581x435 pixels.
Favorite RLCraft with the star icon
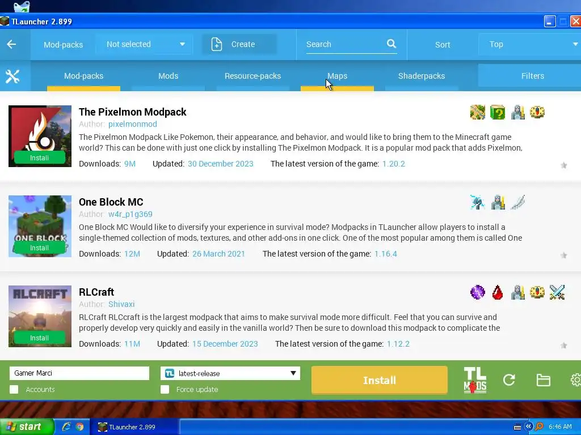click(x=563, y=345)
